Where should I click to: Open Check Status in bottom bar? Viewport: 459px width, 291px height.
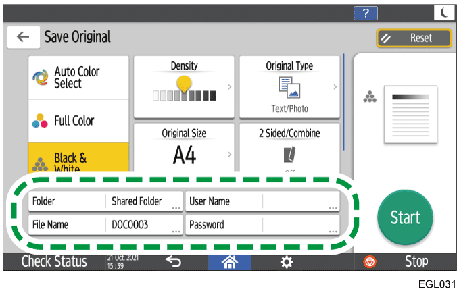[54, 262]
